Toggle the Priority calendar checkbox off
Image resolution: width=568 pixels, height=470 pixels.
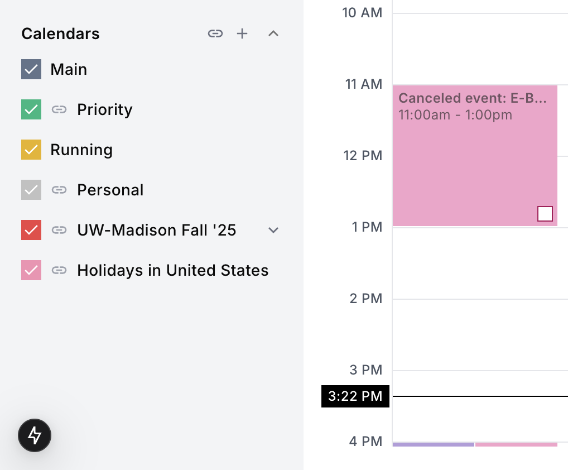click(31, 109)
